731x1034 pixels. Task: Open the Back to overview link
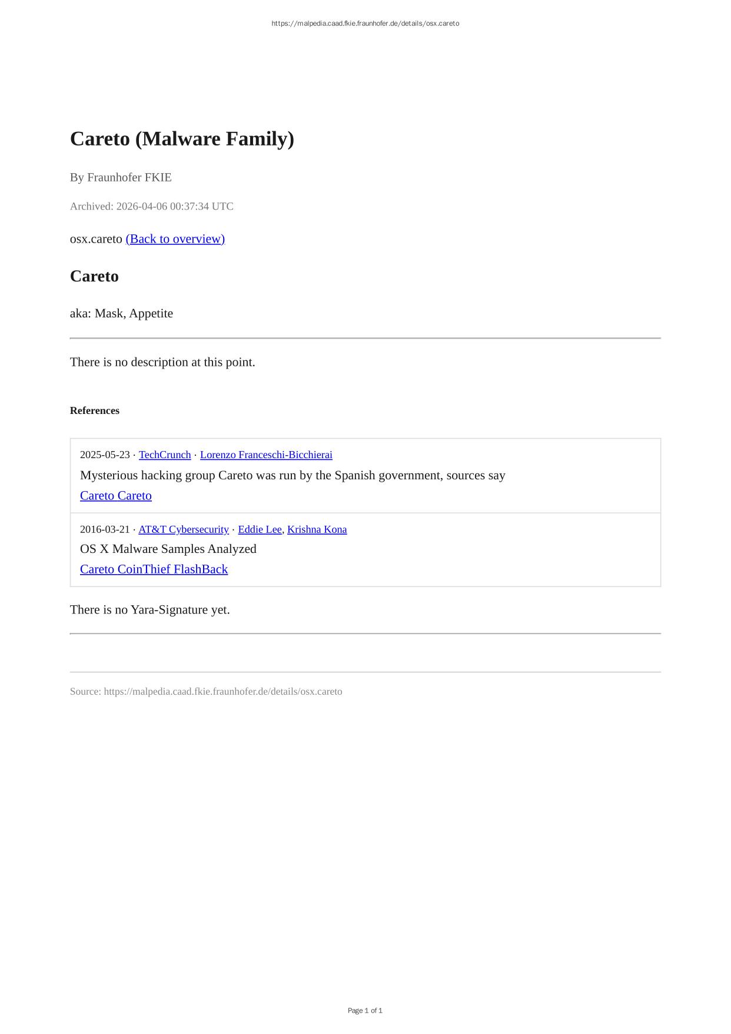coord(175,238)
